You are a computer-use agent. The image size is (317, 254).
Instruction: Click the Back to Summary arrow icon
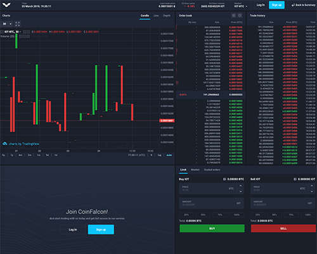click(293, 5)
